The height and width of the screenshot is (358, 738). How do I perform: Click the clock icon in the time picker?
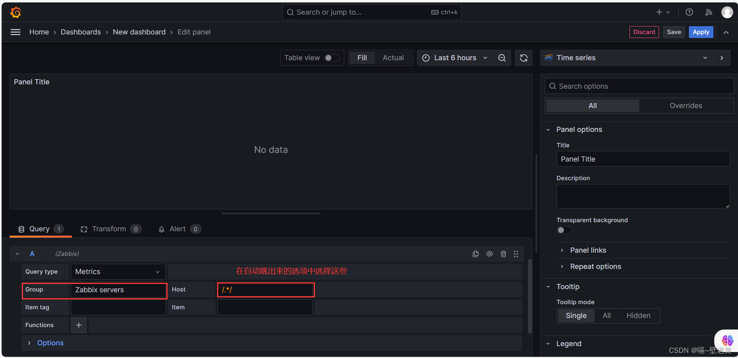pyautogui.click(x=426, y=58)
